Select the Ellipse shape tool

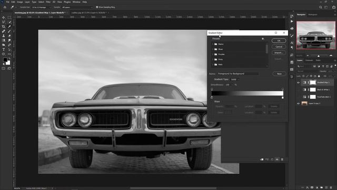(x=4, y=54)
